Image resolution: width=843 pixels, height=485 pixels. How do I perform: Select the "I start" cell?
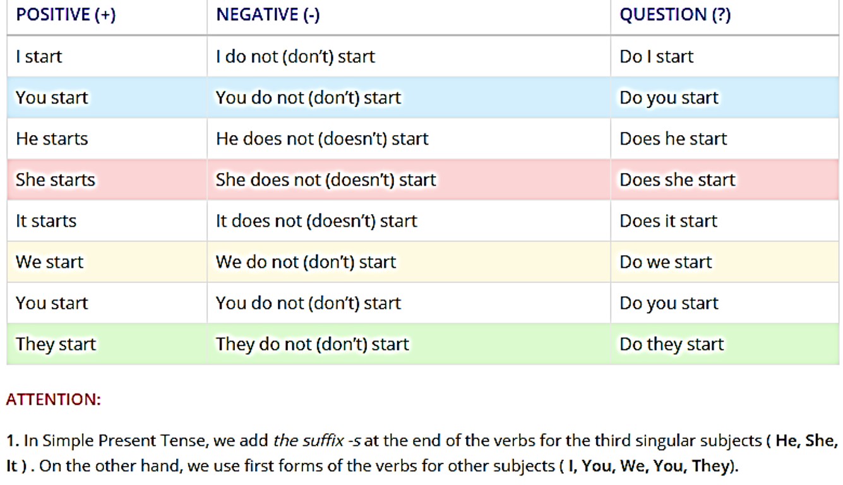point(39,57)
